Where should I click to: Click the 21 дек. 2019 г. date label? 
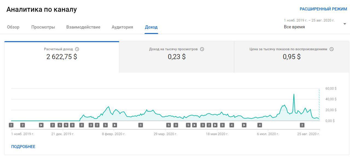(x=63, y=134)
